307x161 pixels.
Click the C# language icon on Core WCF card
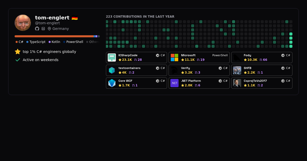point(158,81)
